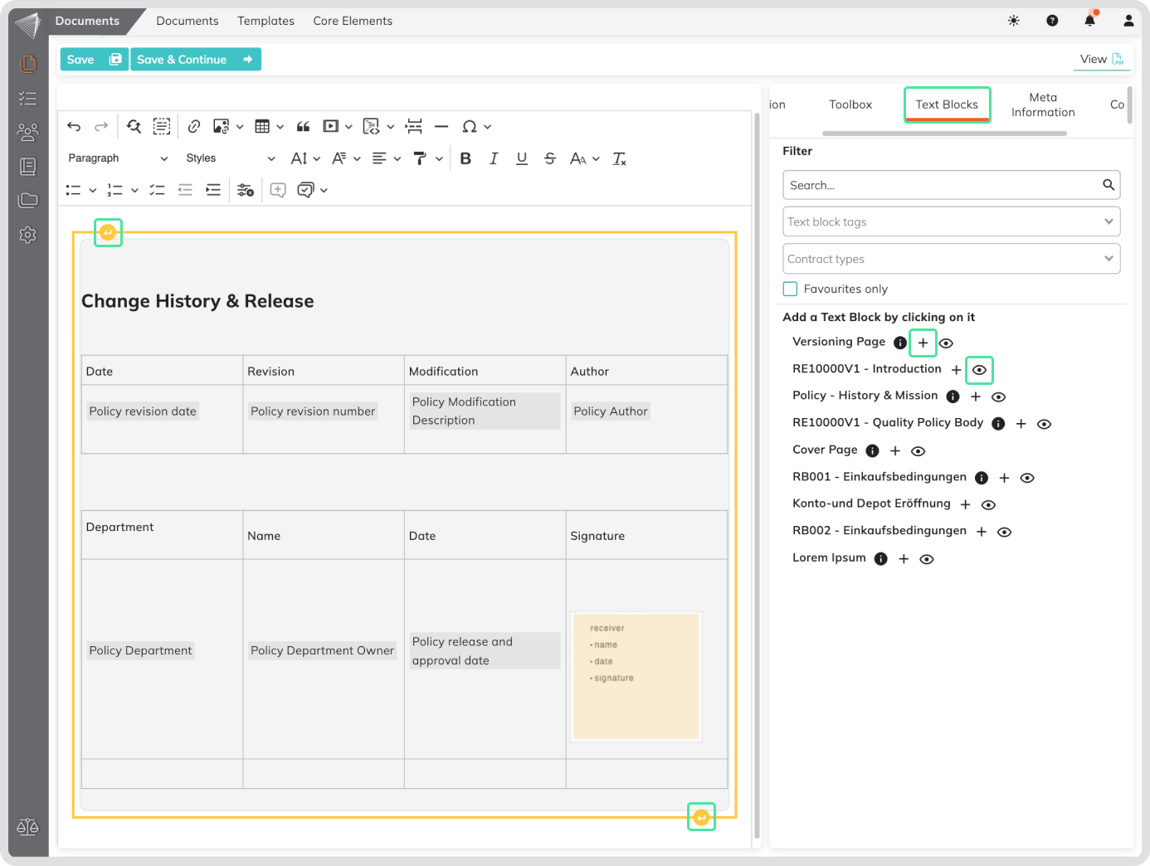The height and width of the screenshot is (866, 1150).
Task: Open notifications bell
Action: (1089, 21)
